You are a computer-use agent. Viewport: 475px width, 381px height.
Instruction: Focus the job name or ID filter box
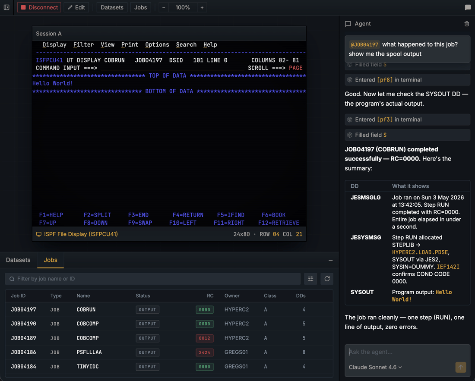[153, 279]
